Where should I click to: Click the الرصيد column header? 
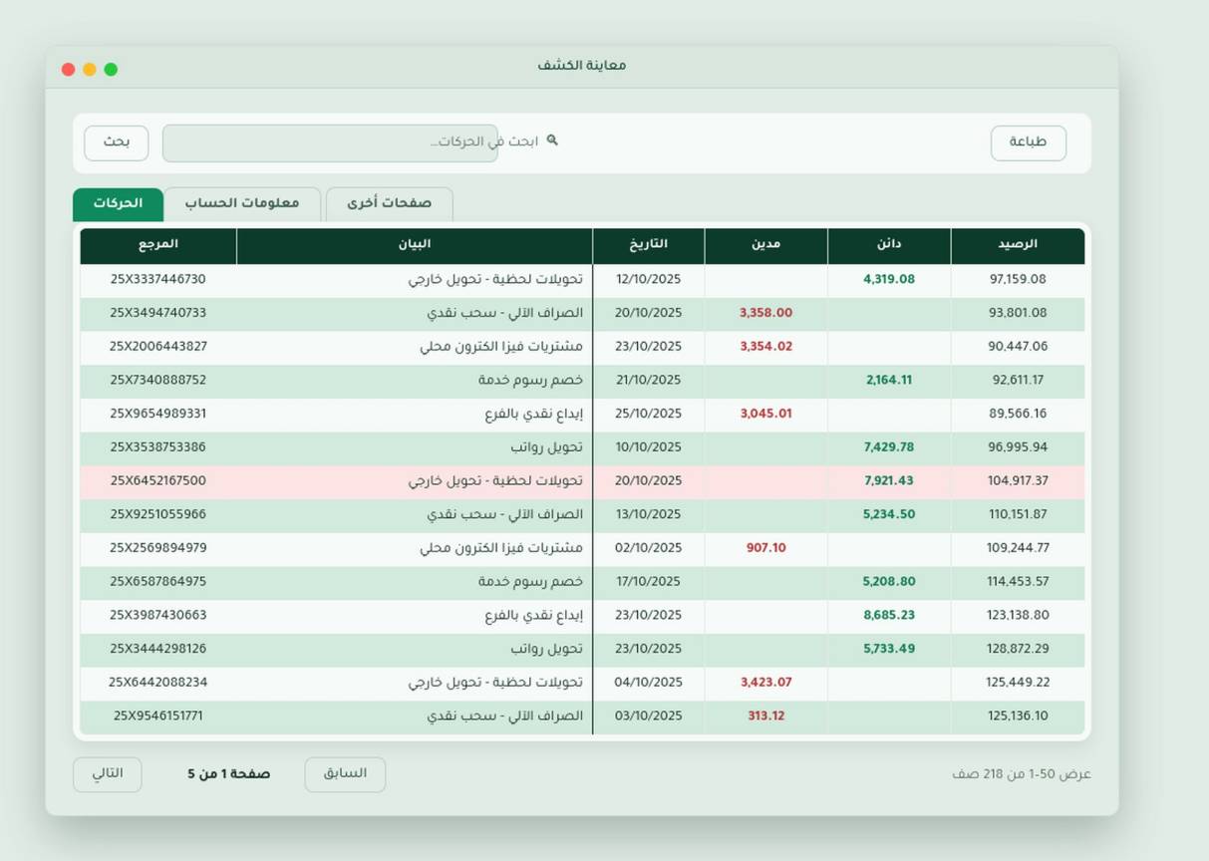click(1018, 245)
